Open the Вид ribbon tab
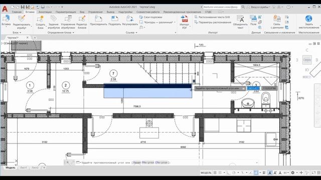Viewport: 321px width, 180px height. (x=82, y=12)
